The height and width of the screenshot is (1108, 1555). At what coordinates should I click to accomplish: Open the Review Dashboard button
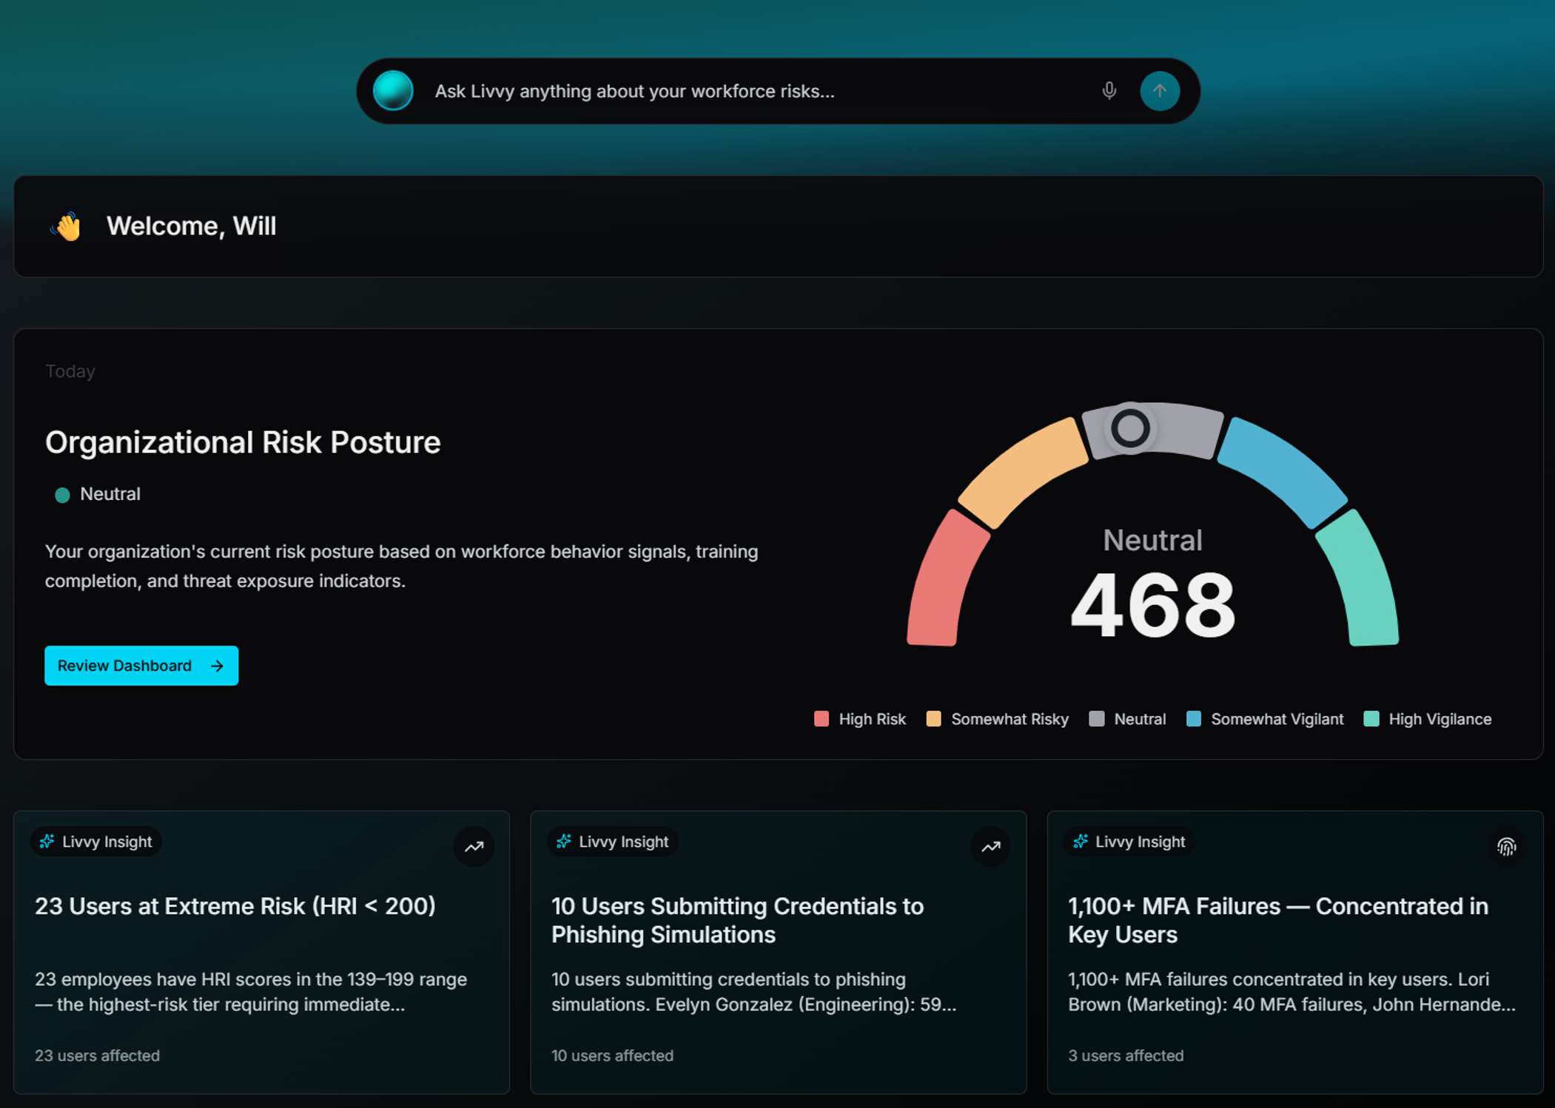coord(141,666)
